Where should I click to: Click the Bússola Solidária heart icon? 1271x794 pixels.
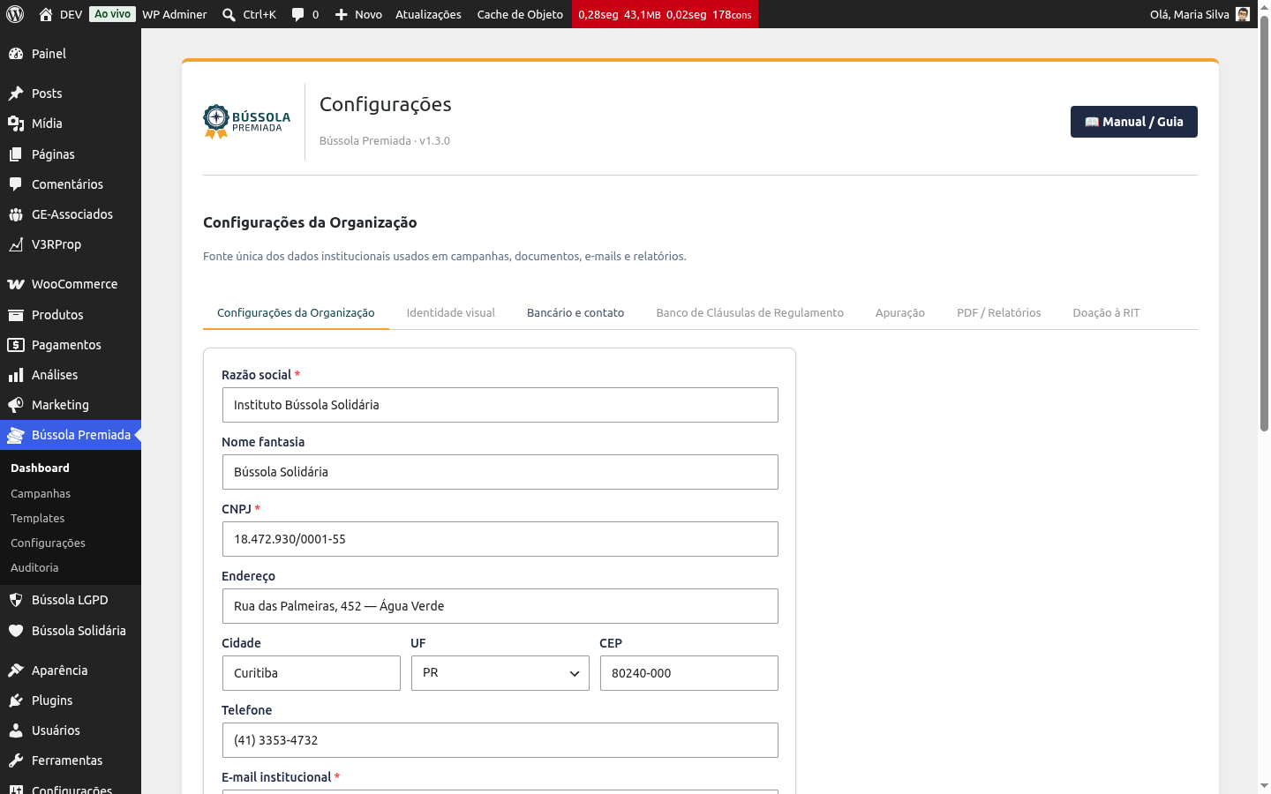click(x=16, y=631)
